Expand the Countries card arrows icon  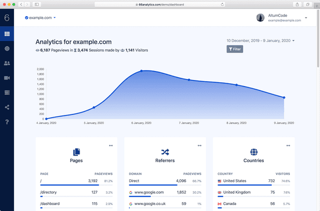288,145
